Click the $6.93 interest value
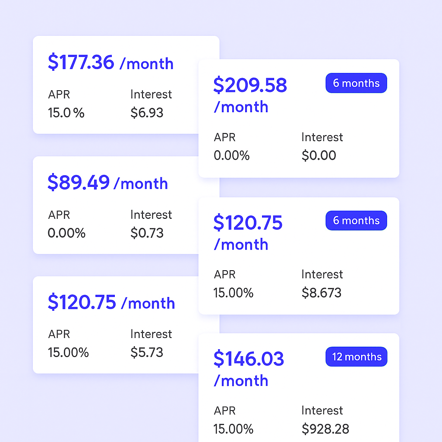 coord(147,113)
